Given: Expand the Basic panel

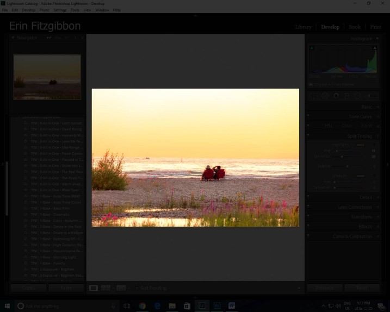Looking at the screenshot, I should point(367,107).
